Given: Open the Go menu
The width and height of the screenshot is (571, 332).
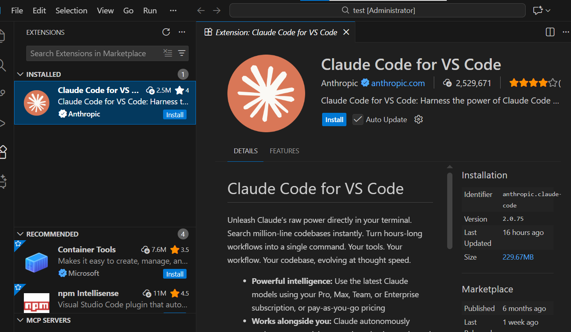Looking at the screenshot, I should click(x=128, y=11).
